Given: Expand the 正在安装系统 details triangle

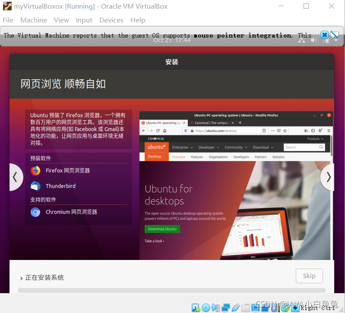Looking at the screenshot, I should pos(21,279).
